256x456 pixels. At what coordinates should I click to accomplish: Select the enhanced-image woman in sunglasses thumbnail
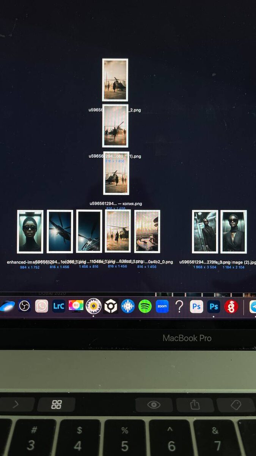[x=30, y=231]
